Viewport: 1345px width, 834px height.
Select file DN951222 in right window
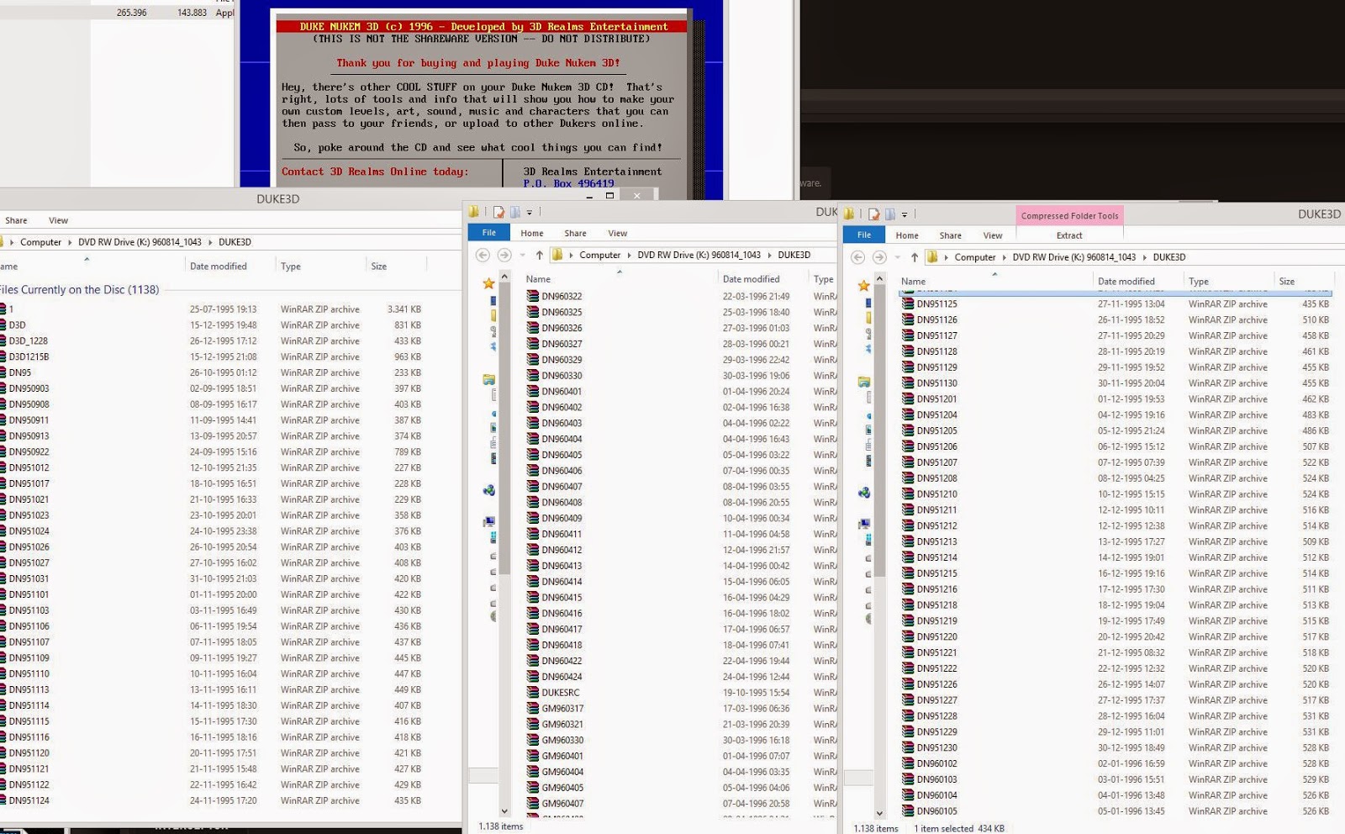tap(936, 668)
